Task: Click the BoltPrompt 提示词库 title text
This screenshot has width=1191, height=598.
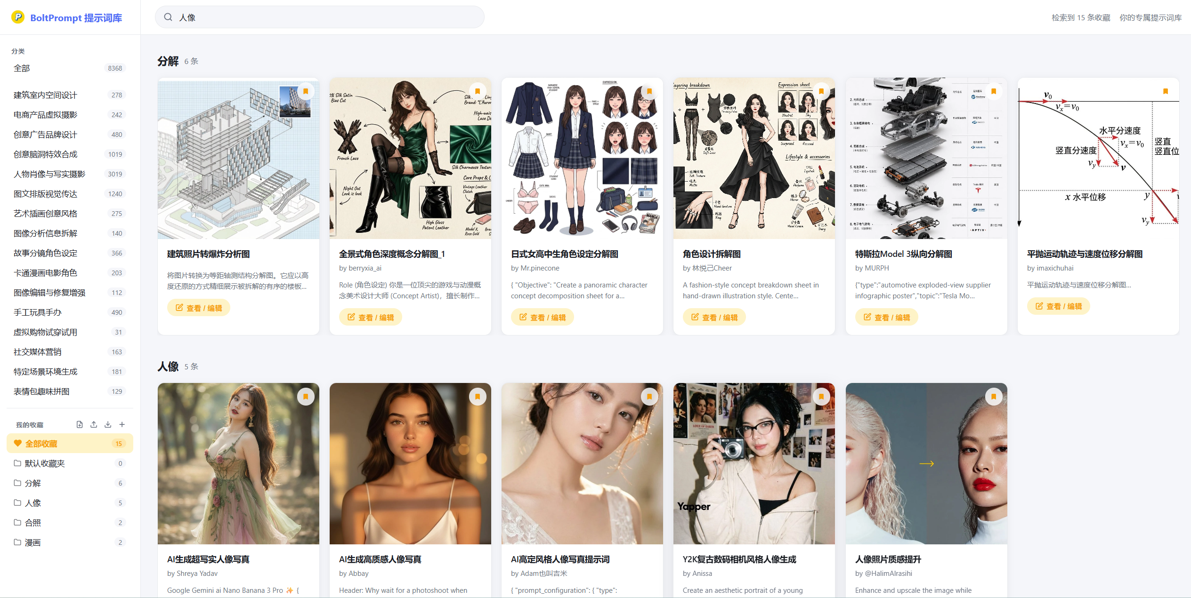Action: [76, 18]
